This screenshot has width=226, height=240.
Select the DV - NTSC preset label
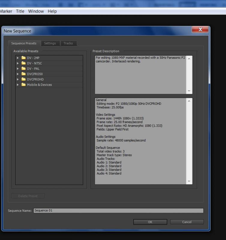pos(35,63)
